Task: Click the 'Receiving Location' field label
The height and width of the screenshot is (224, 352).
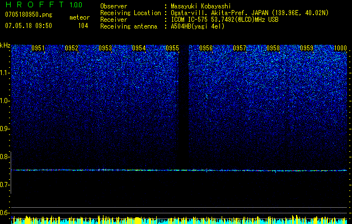Action: coord(130,13)
